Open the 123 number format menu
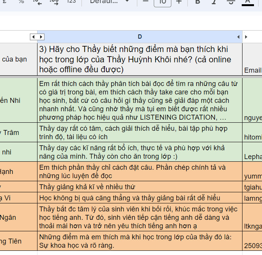262x255 pixels. click(72, 1)
